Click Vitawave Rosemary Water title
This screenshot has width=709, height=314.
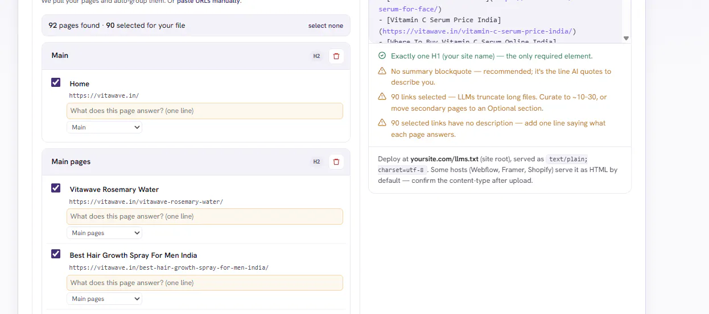[x=114, y=190]
